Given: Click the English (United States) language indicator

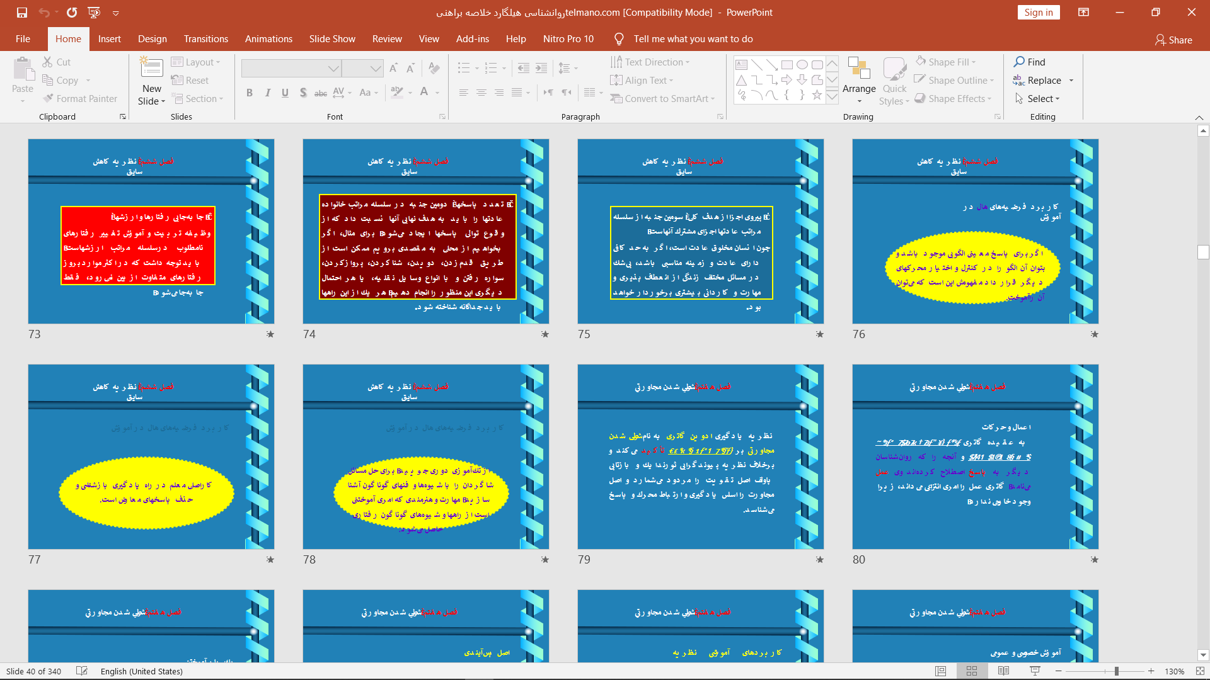Looking at the screenshot, I should pyautogui.click(x=142, y=671).
